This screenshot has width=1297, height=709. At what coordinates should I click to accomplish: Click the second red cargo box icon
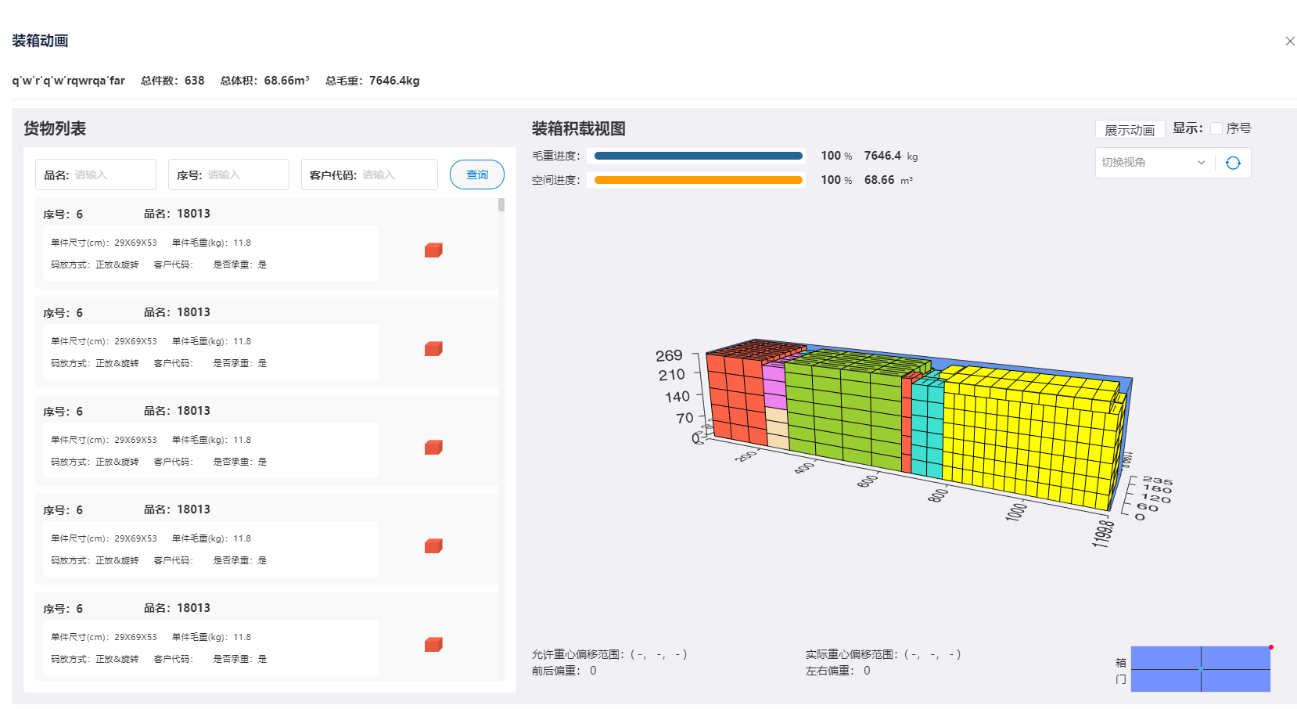click(x=433, y=348)
